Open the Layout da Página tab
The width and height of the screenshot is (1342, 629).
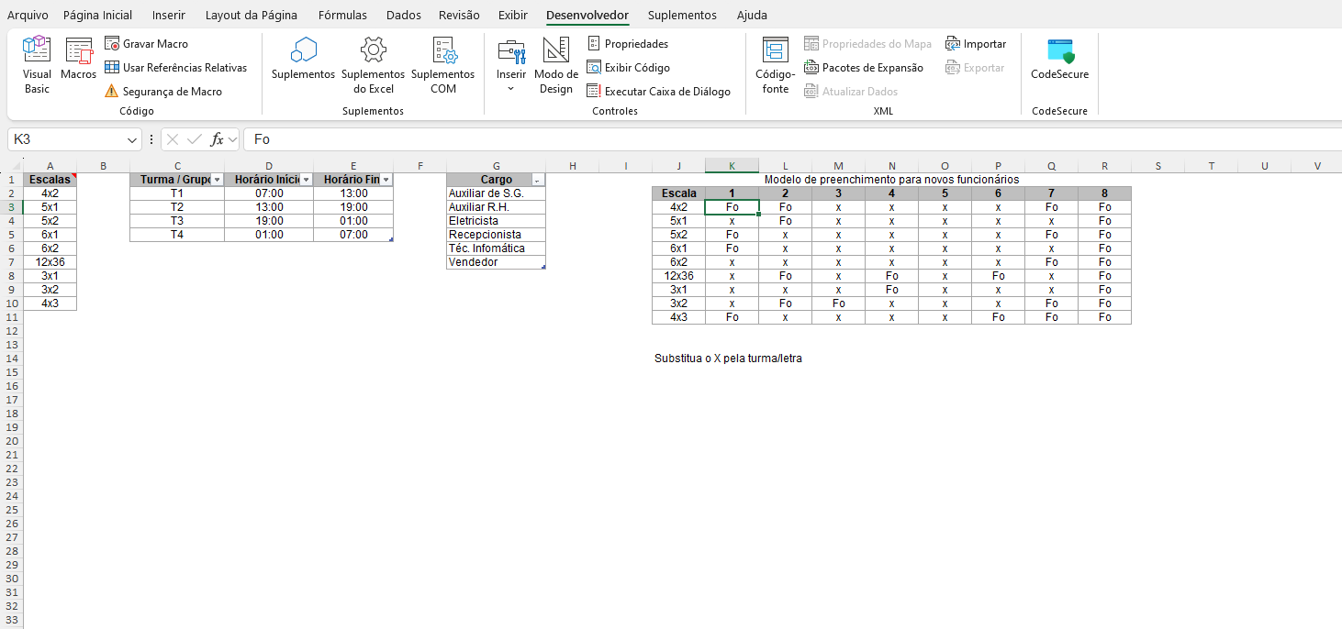coord(251,16)
